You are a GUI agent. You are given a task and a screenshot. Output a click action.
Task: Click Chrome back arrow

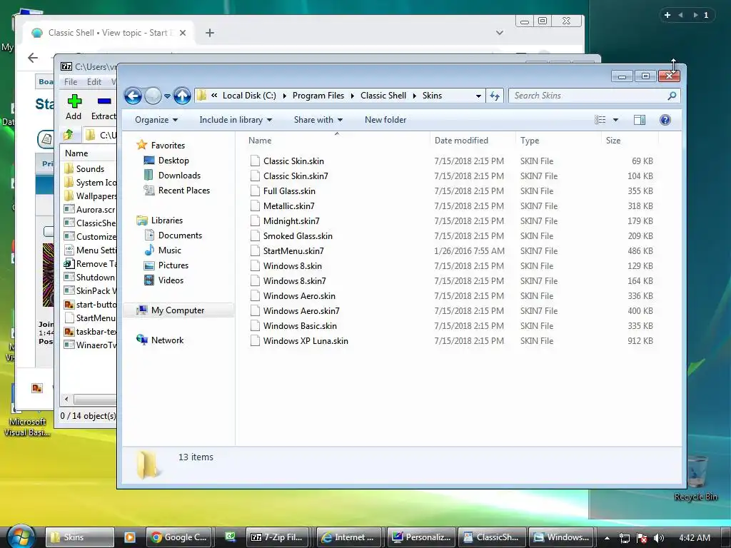point(33,58)
